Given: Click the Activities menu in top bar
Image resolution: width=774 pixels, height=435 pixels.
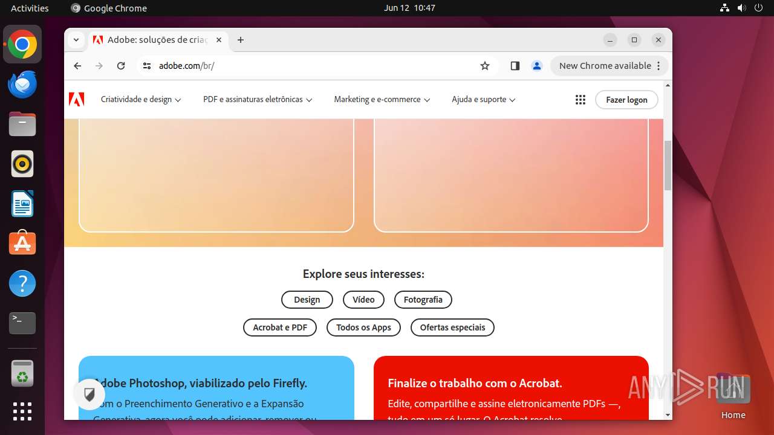Looking at the screenshot, I should click(x=30, y=8).
